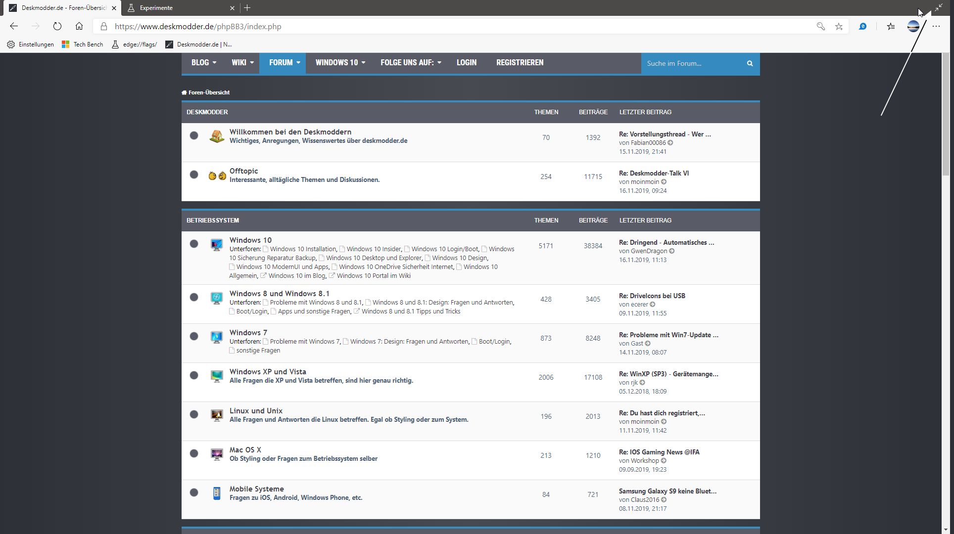Viewport: 954px width, 534px height.
Task: Open Willkommen bei den Deskmoddern forum
Action: [x=290, y=132]
